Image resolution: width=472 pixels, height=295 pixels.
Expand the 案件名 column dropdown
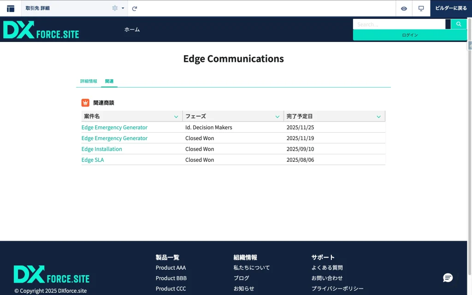coord(176,117)
